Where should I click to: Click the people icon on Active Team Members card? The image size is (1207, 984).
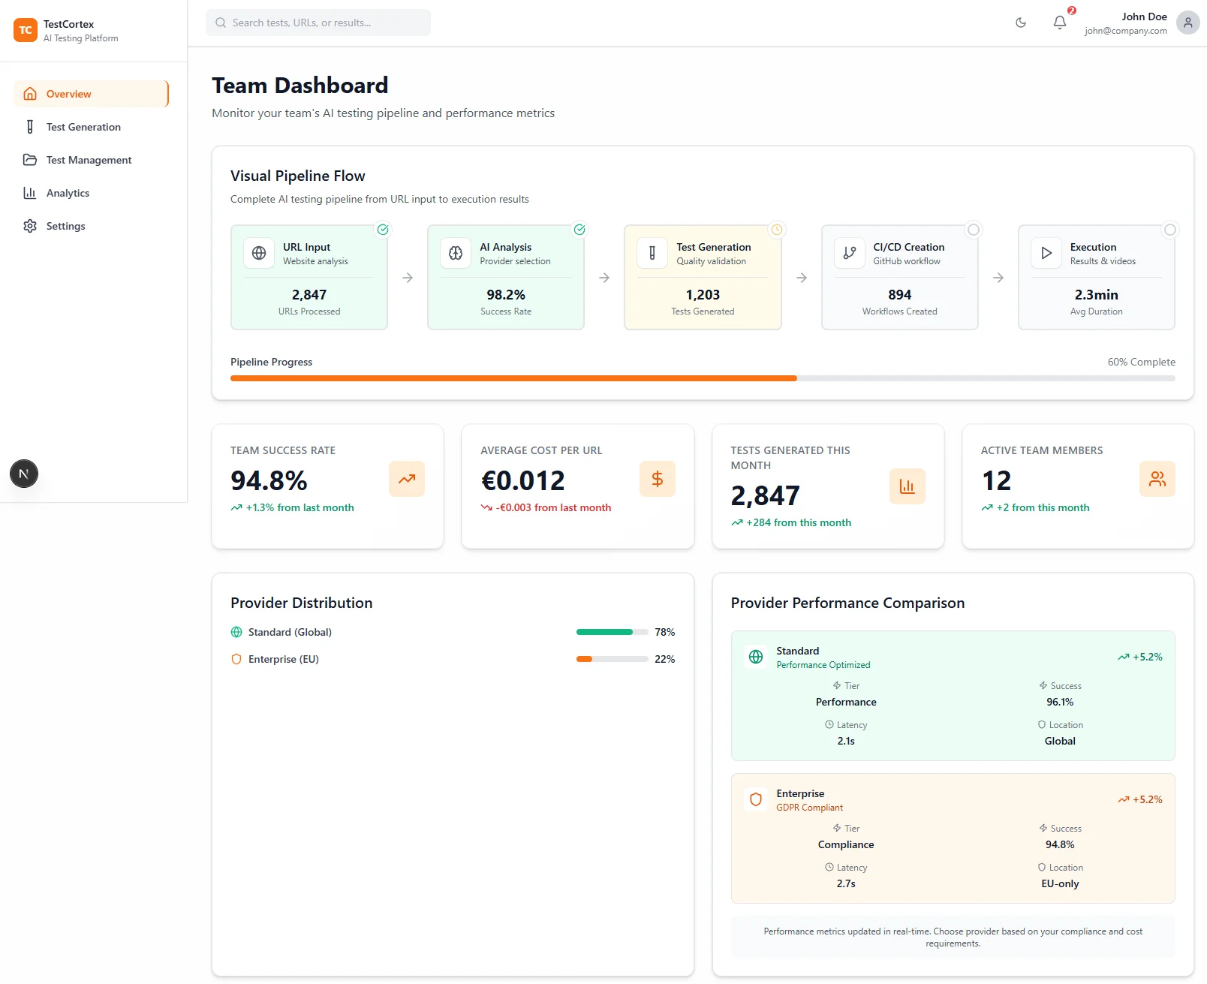tap(1157, 479)
